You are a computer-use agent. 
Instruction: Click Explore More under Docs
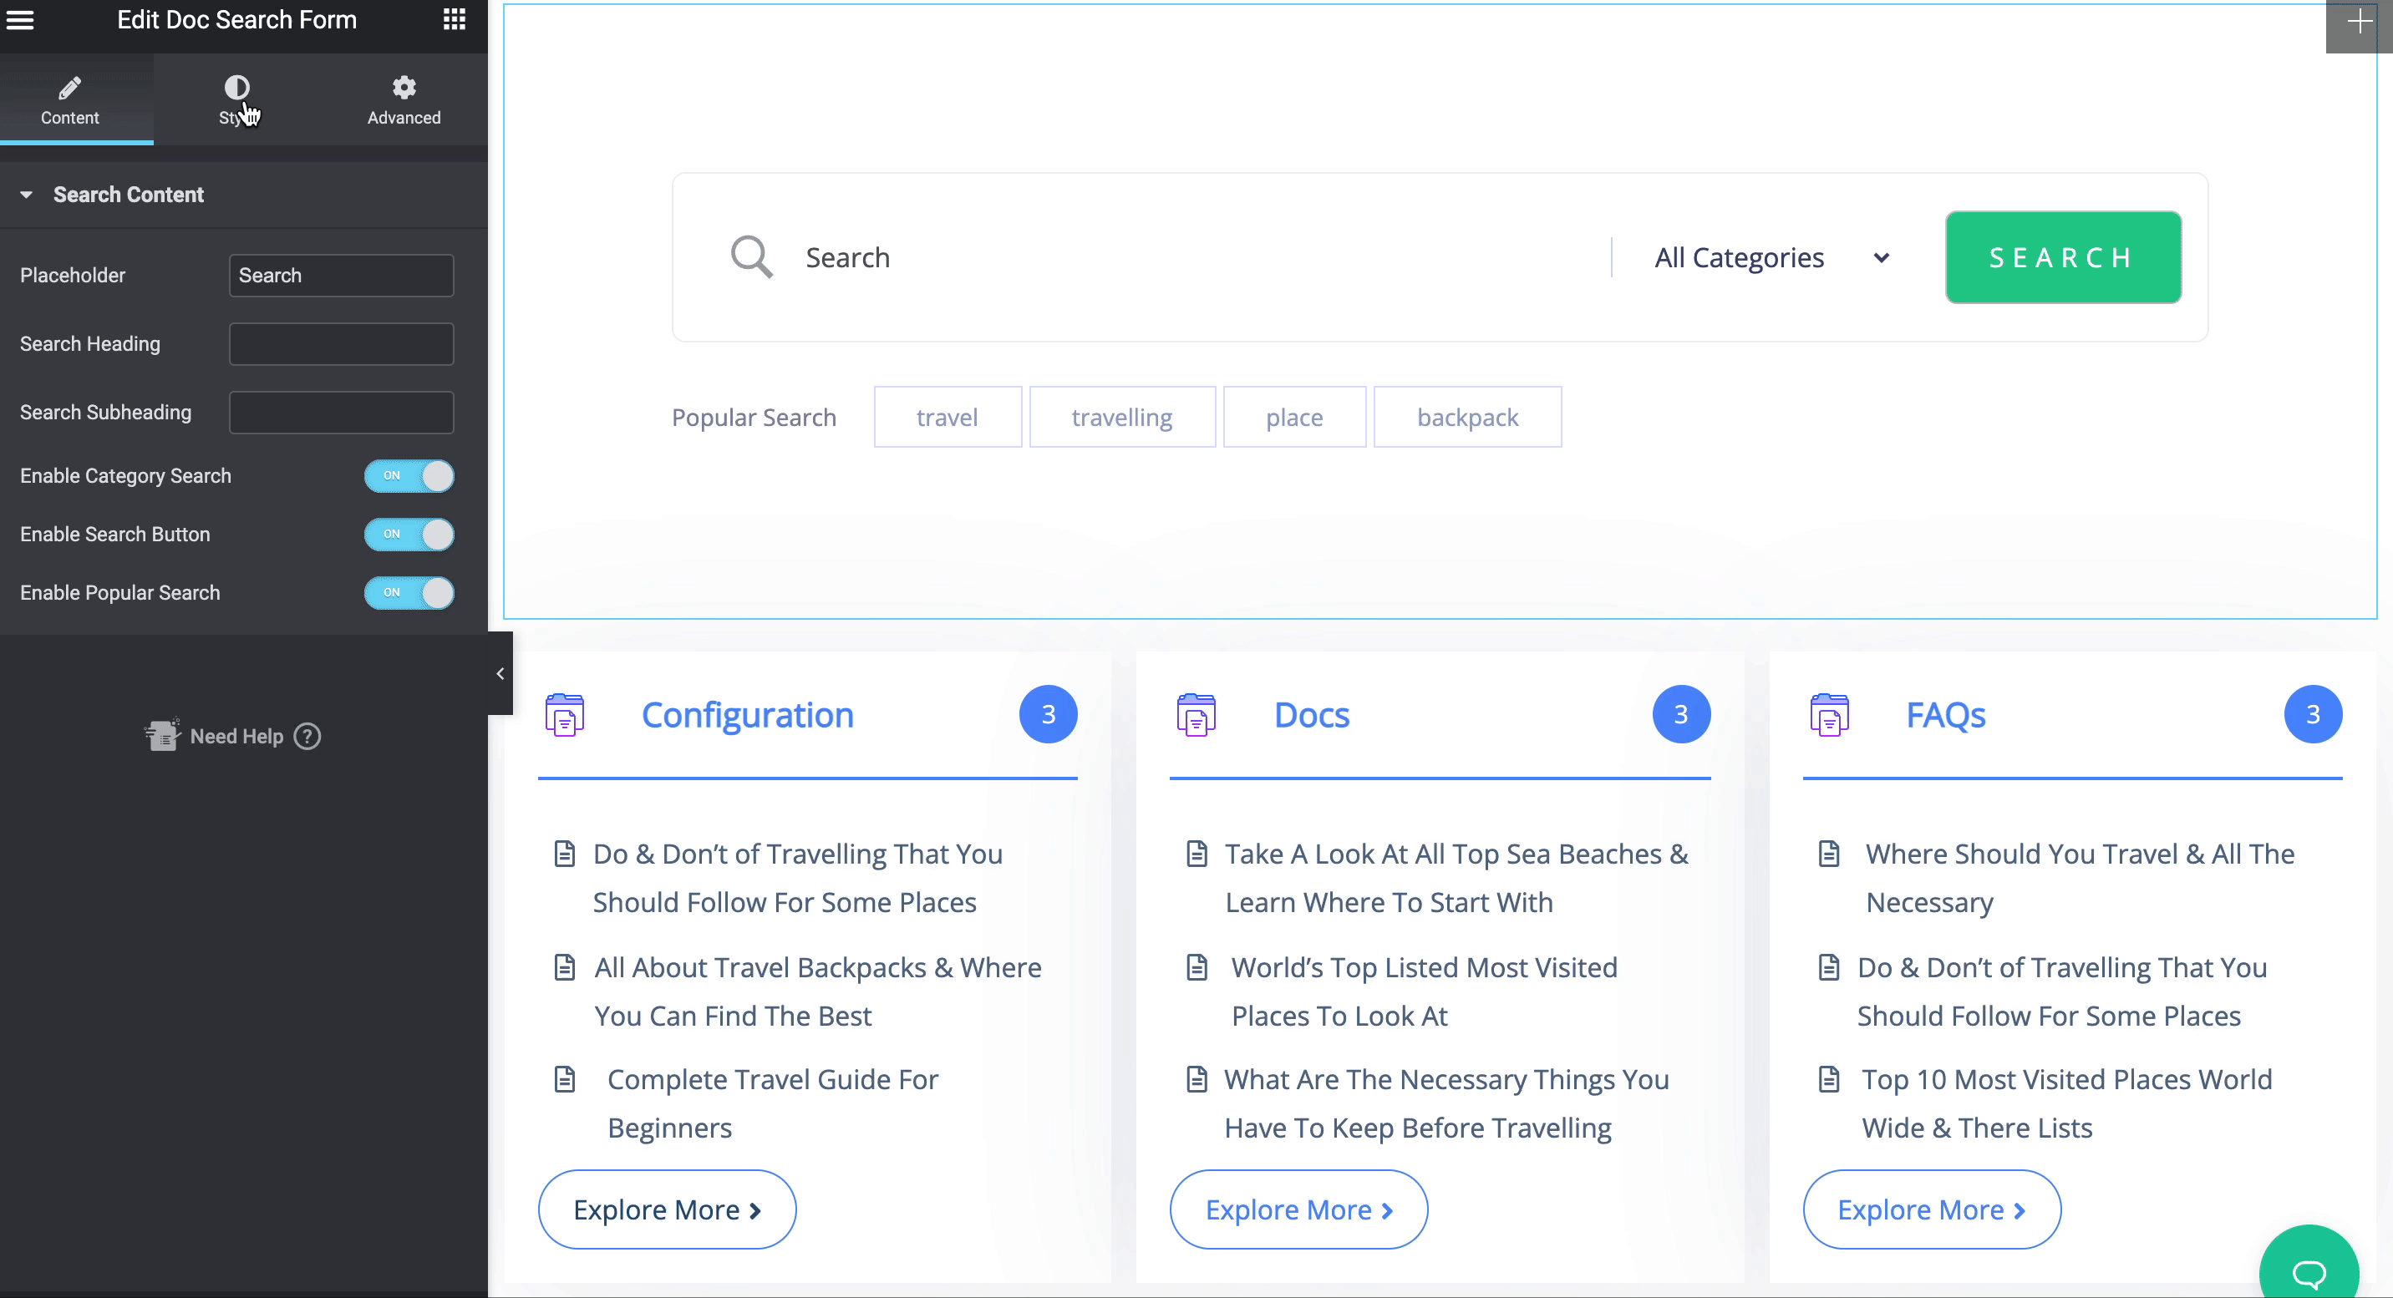[1298, 1209]
